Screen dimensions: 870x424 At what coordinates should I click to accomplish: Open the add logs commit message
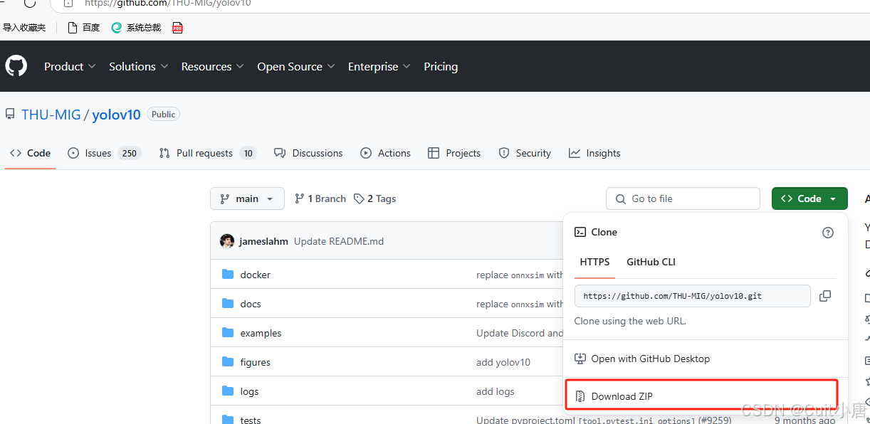495,391
